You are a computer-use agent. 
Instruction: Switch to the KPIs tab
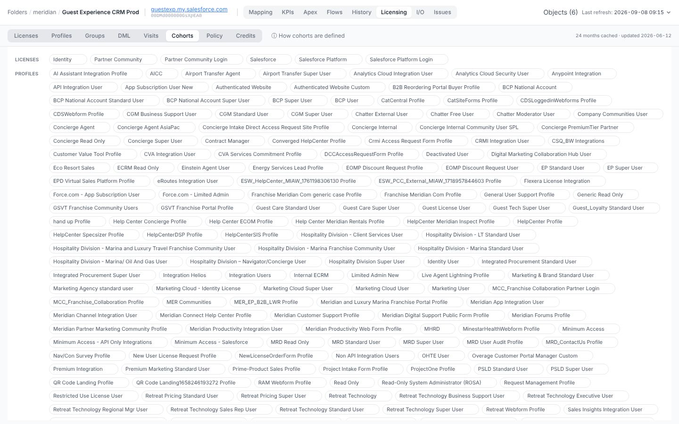(288, 12)
